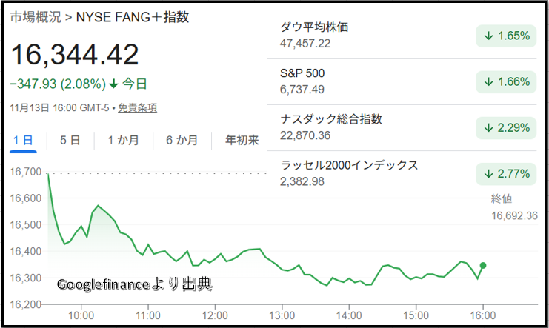Click the 終値 16,692.36 previous close label

coord(513,207)
